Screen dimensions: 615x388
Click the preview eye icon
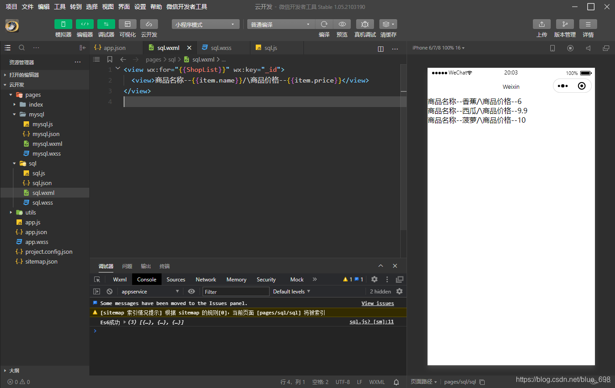click(342, 24)
